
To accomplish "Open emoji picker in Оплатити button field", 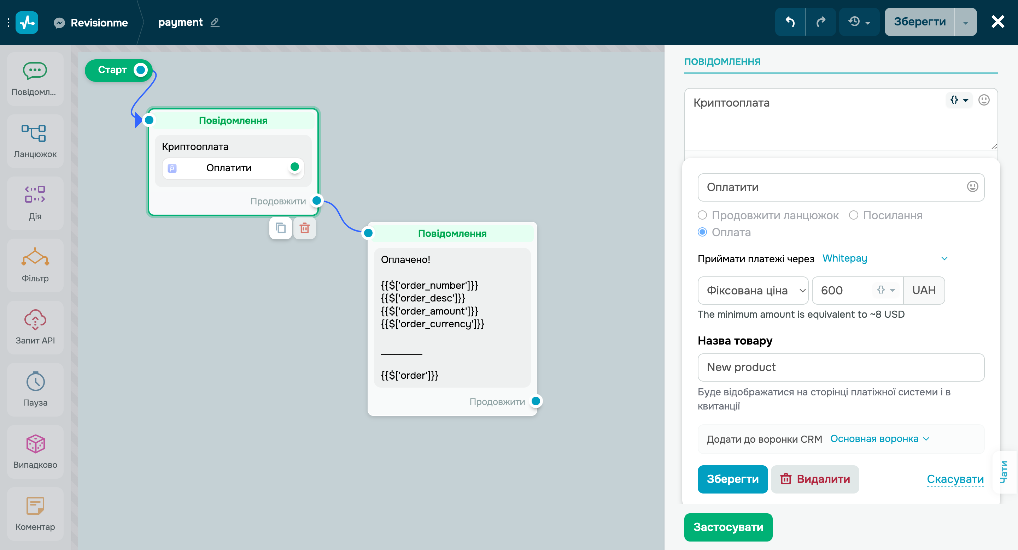I will [x=972, y=187].
